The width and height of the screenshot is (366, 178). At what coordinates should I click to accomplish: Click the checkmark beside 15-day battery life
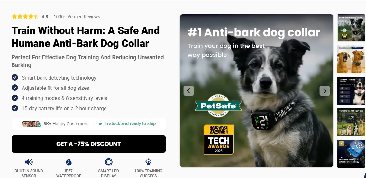pyautogui.click(x=15, y=108)
